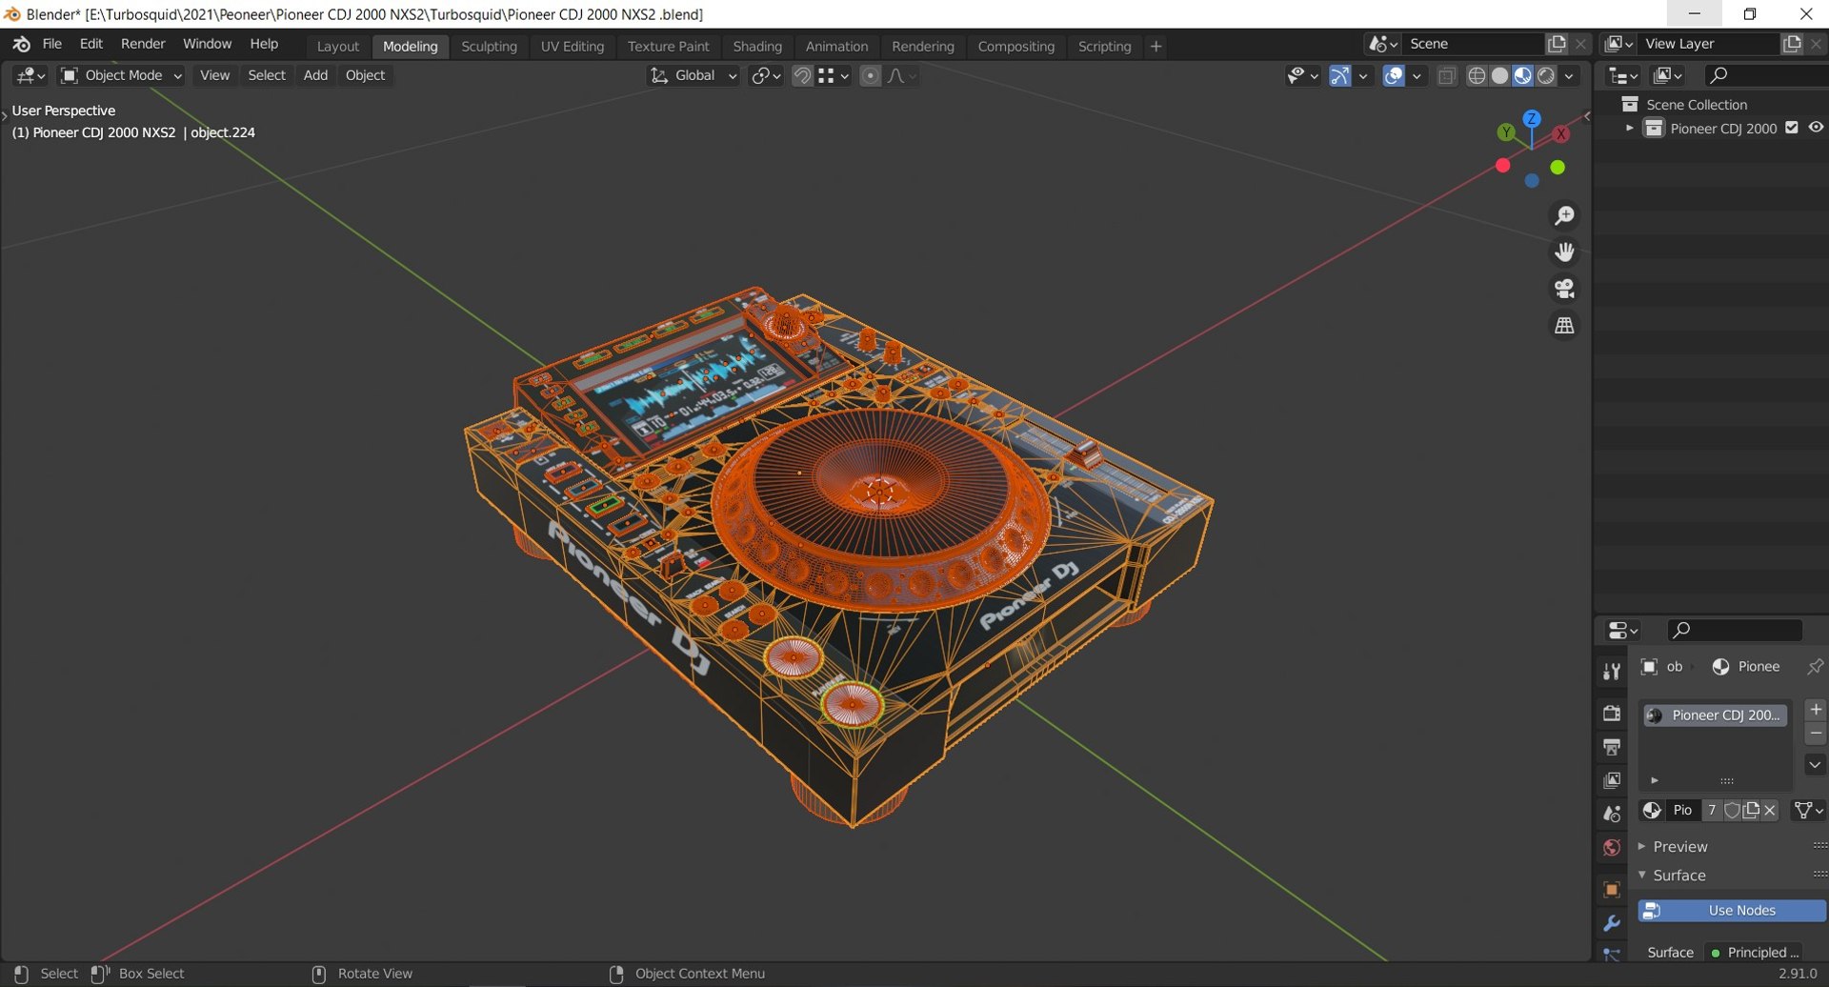The width and height of the screenshot is (1829, 987).
Task: Click the Z axis on navigation gizmo
Action: 1532,119
